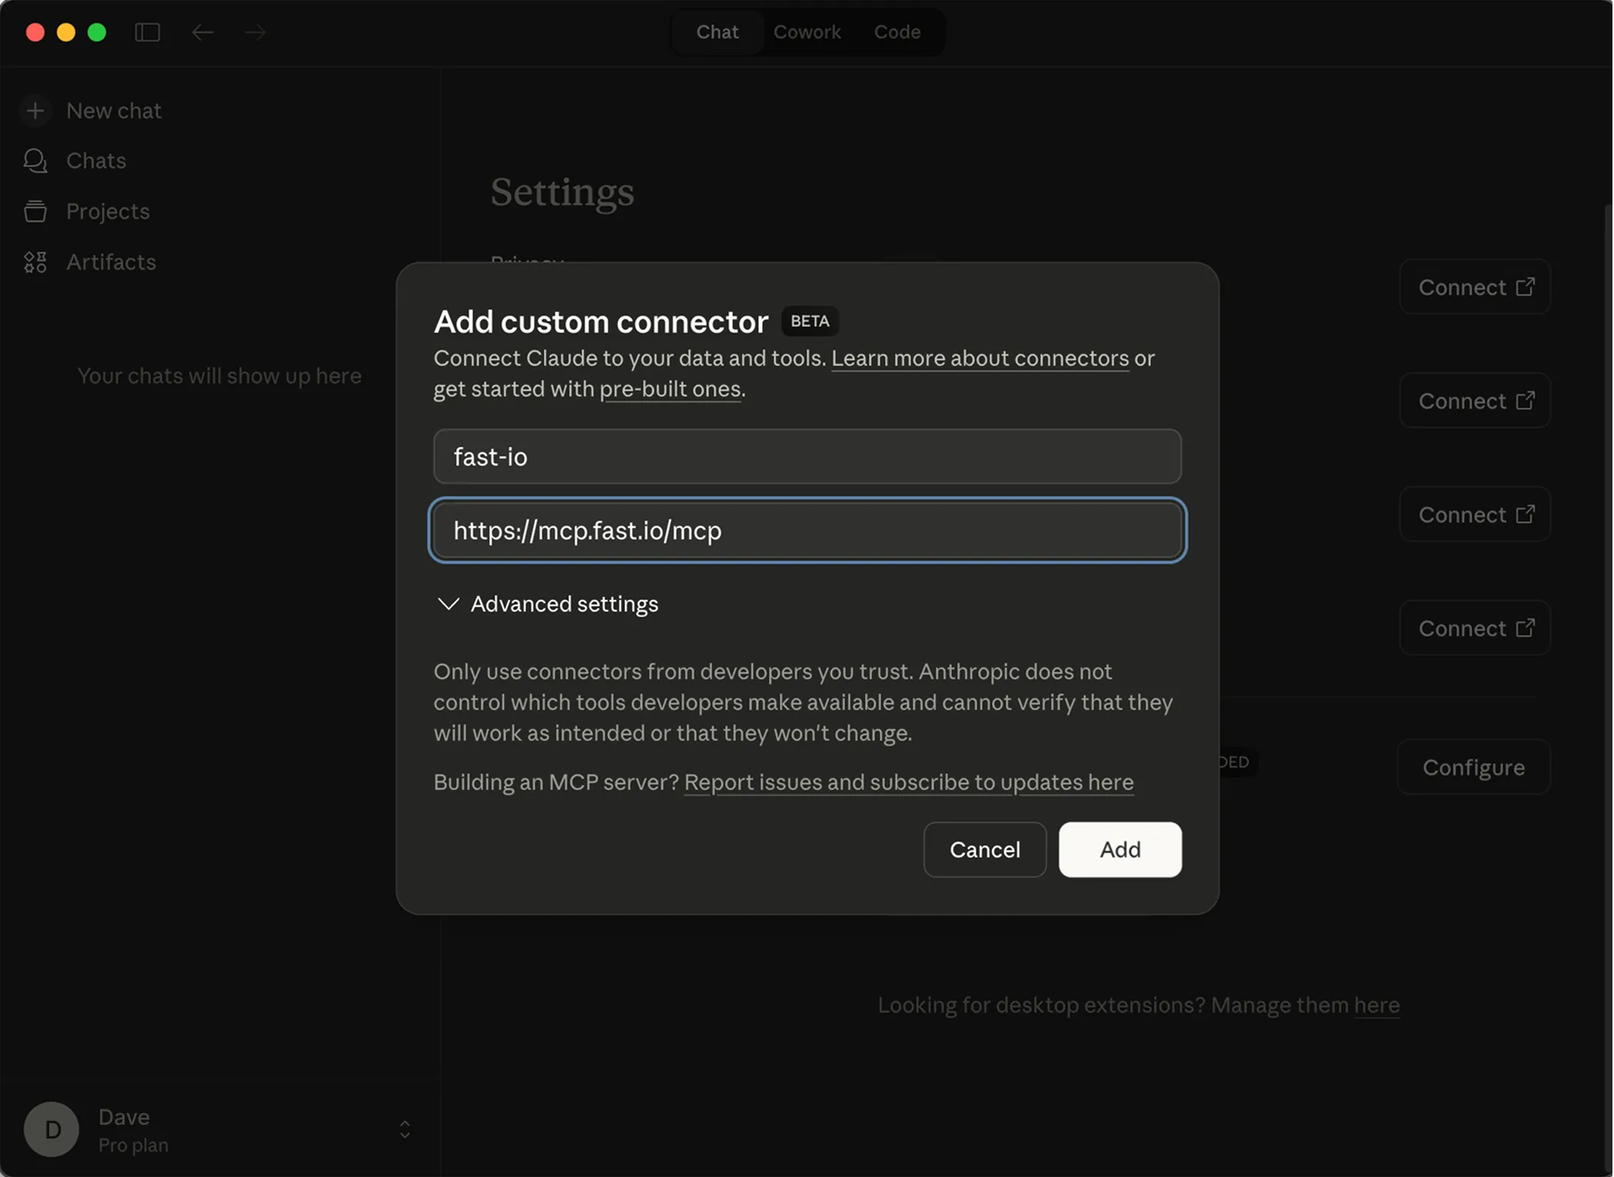Open the Artifacts section
Screen dimensions: 1614x1177
click(111, 262)
